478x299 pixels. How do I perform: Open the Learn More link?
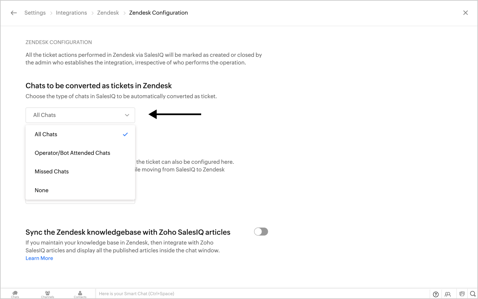(x=39, y=258)
